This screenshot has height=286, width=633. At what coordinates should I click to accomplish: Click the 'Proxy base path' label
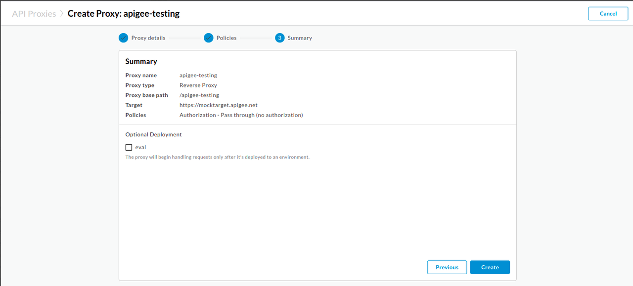(x=147, y=95)
